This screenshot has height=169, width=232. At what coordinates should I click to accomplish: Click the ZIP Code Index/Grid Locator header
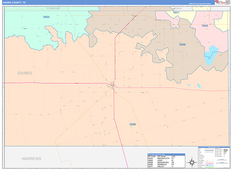tap(166, 154)
